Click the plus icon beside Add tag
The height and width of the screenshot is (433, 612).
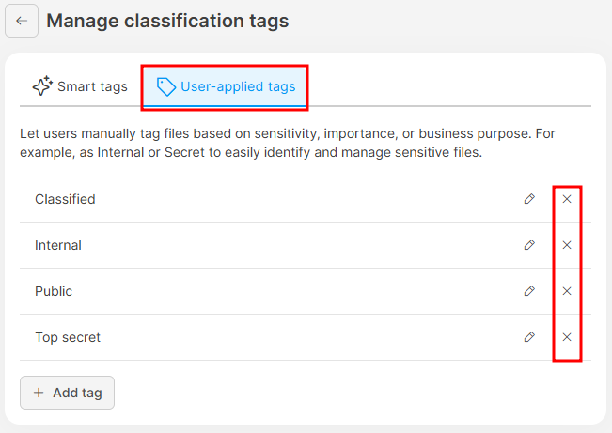click(x=39, y=393)
